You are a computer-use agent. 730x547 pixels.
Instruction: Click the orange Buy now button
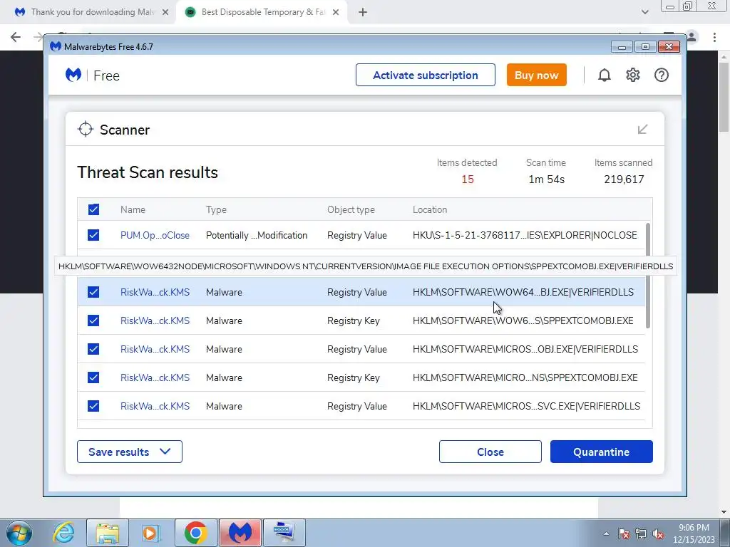point(536,75)
